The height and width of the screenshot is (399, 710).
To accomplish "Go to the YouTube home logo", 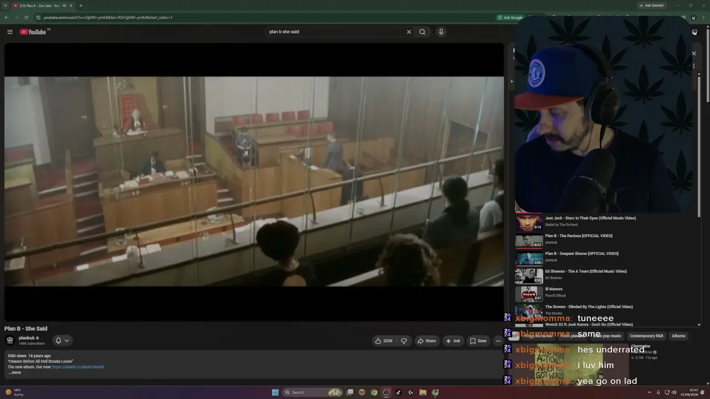I will pos(33,32).
